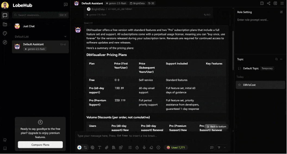Viewport: 287px width, 154px height.
Task: Click the share conversation icon
Action: click(269, 3)
